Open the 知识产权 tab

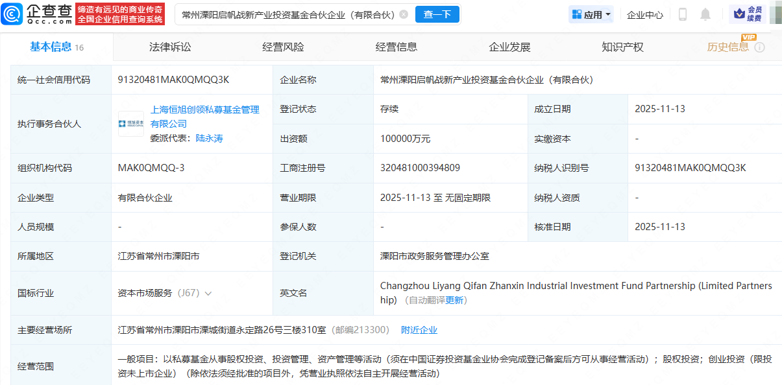pyautogui.click(x=622, y=47)
